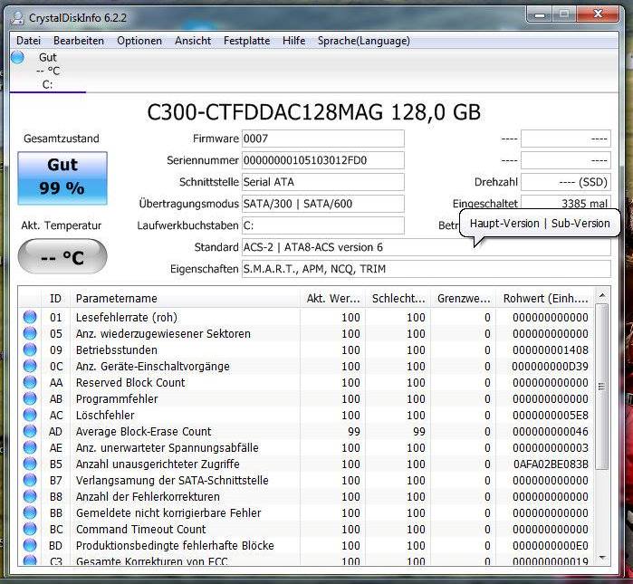This screenshot has width=633, height=584.
Task: Open the Sprache(Language) menu
Action: tap(364, 41)
